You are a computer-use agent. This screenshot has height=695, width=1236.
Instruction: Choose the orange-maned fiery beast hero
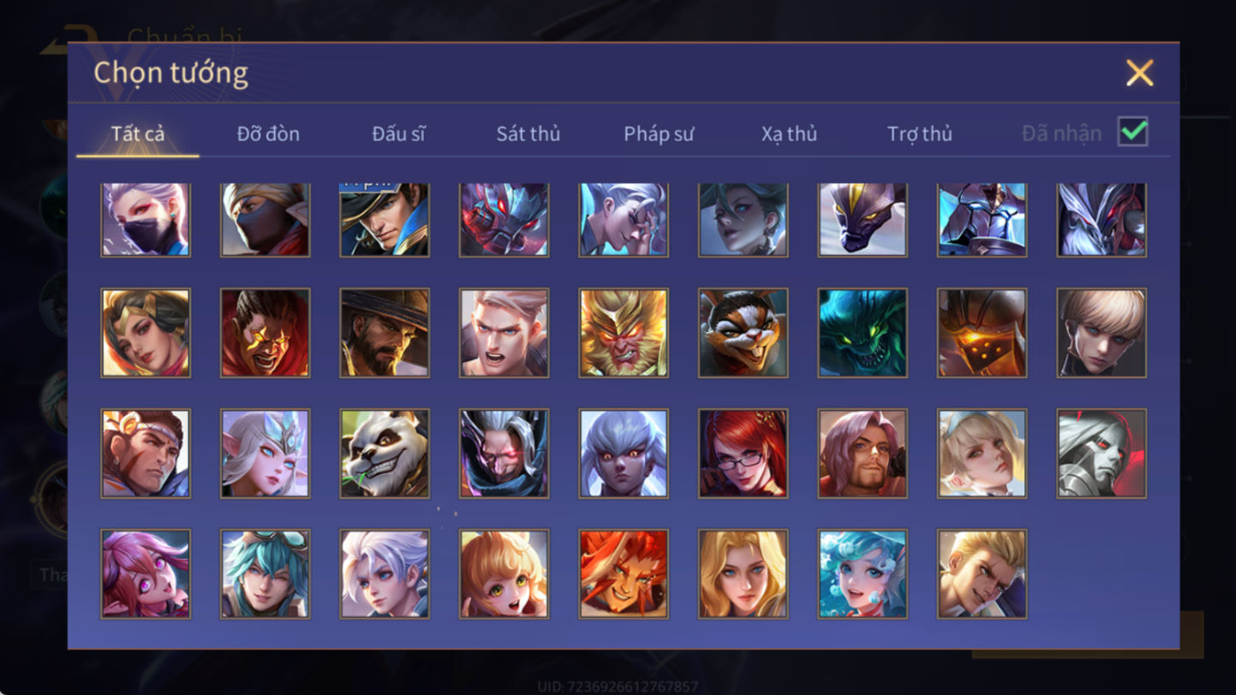(x=624, y=574)
